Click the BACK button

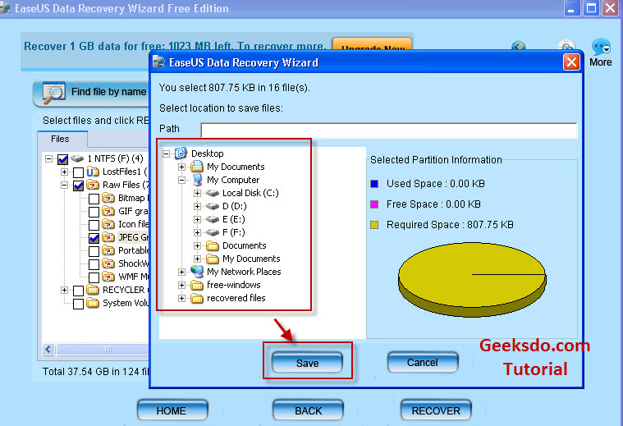308,410
